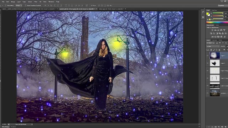Image resolution: width=228 pixels, height=128 pixels.
Task: Click the Align right edges icon
Action: 61,6
